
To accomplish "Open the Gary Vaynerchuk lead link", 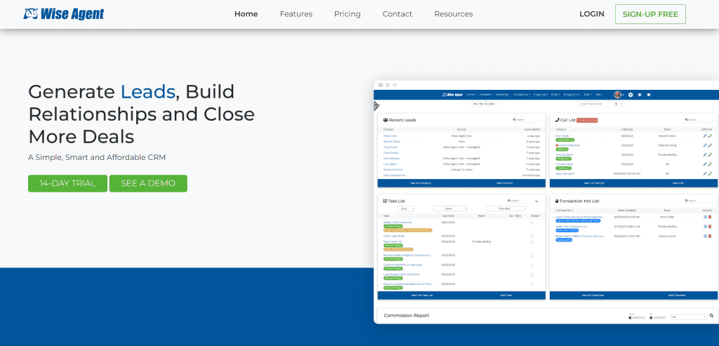I will [x=395, y=175].
